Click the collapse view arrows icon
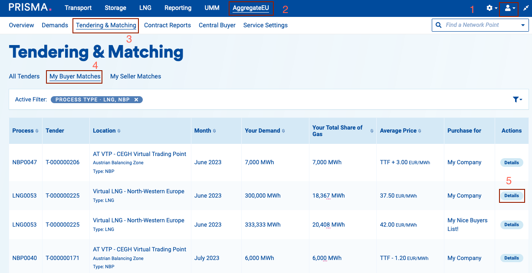Viewport: 532px width, 273px height. [525, 8]
